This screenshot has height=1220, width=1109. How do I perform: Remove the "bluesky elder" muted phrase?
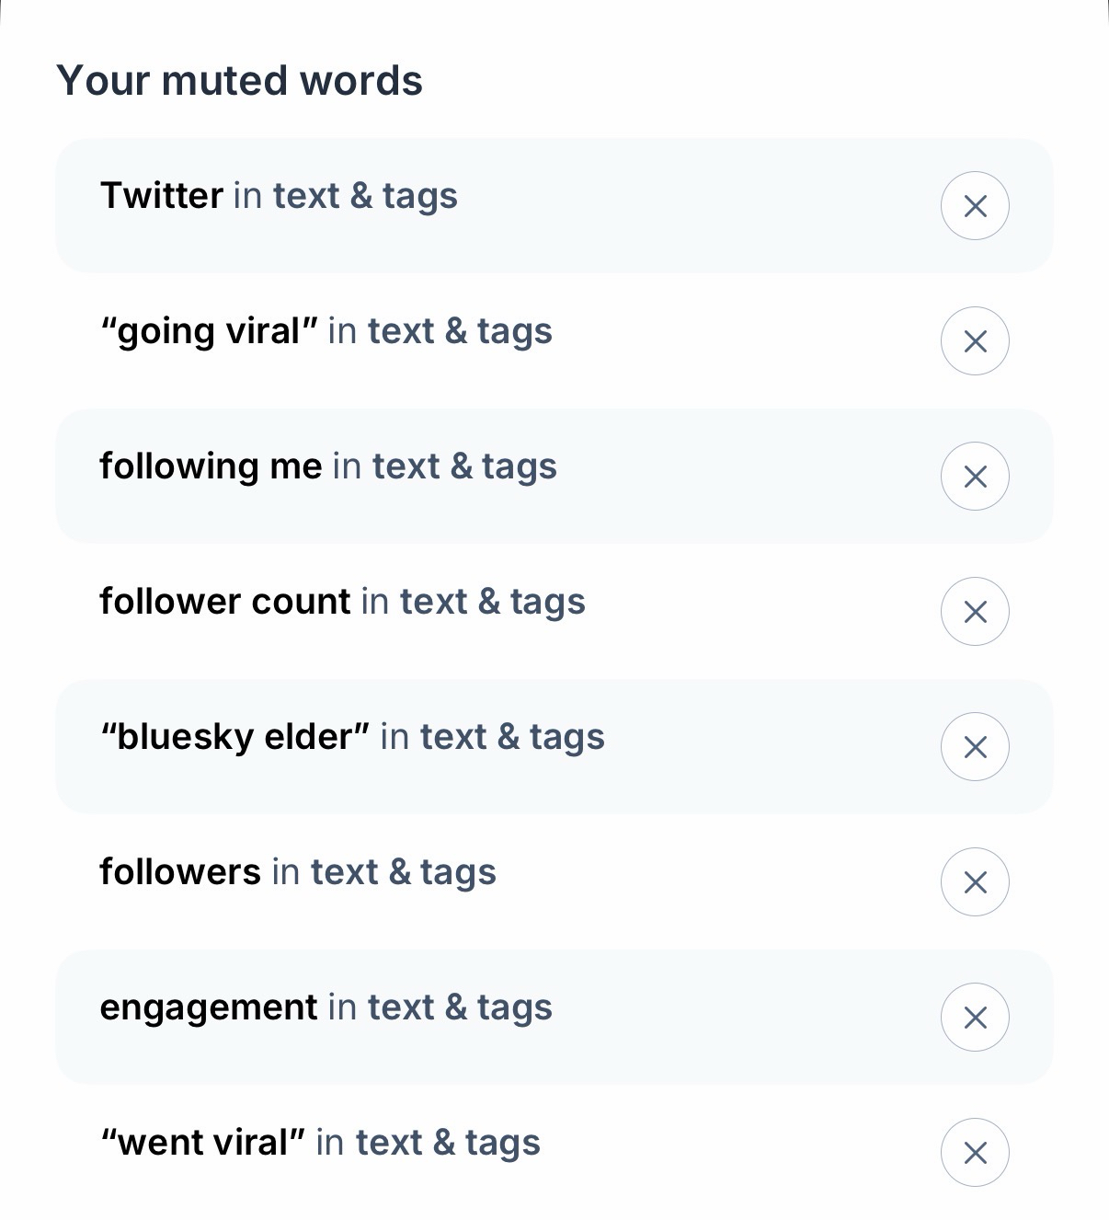pyautogui.click(x=975, y=747)
